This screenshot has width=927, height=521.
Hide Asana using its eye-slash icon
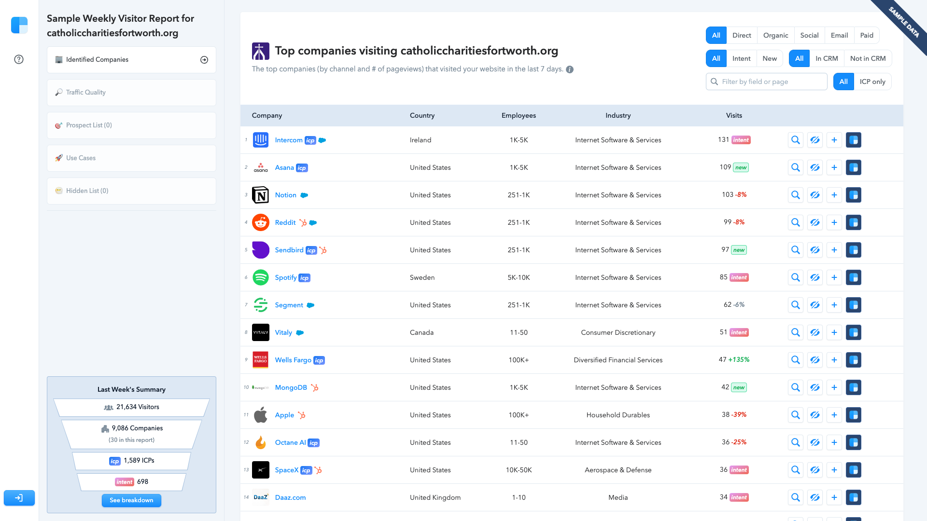pyautogui.click(x=815, y=167)
